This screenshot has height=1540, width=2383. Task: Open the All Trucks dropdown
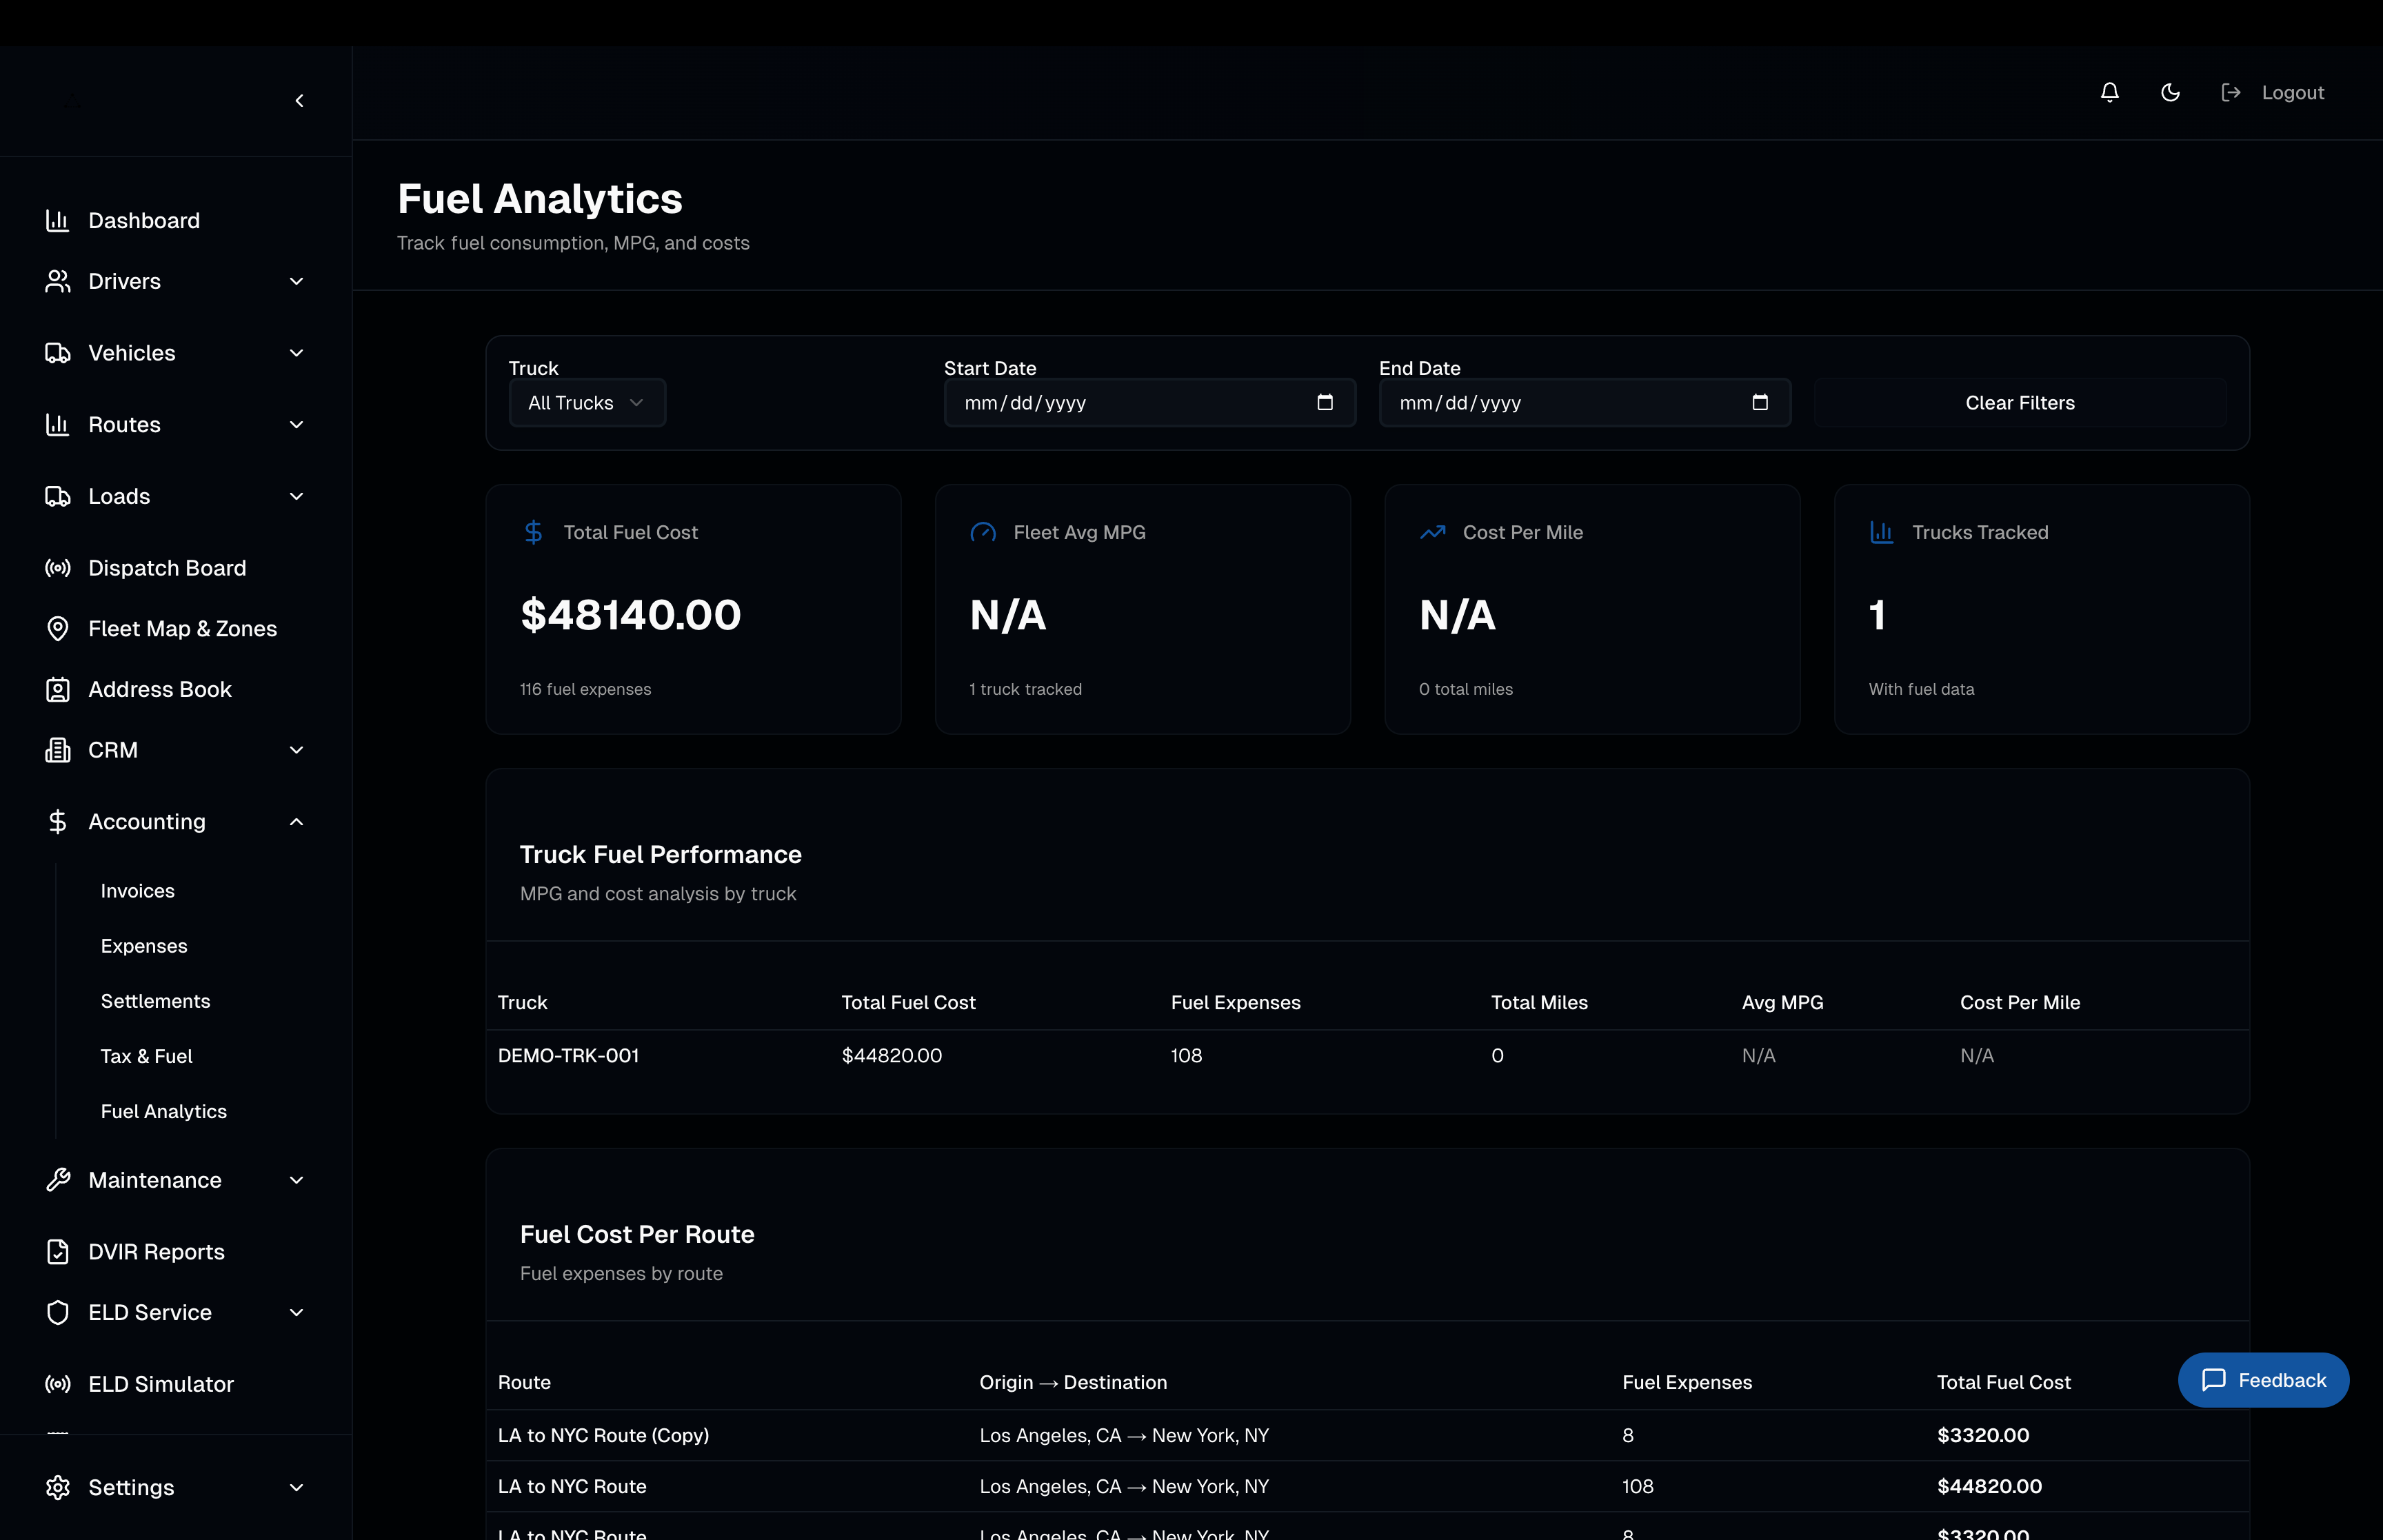[587, 403]
